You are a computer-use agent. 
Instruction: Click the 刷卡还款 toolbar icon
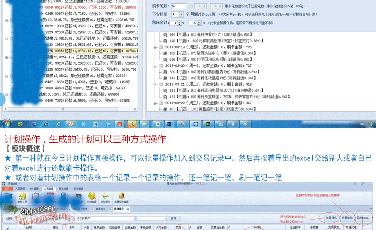[x=64, y=198]
